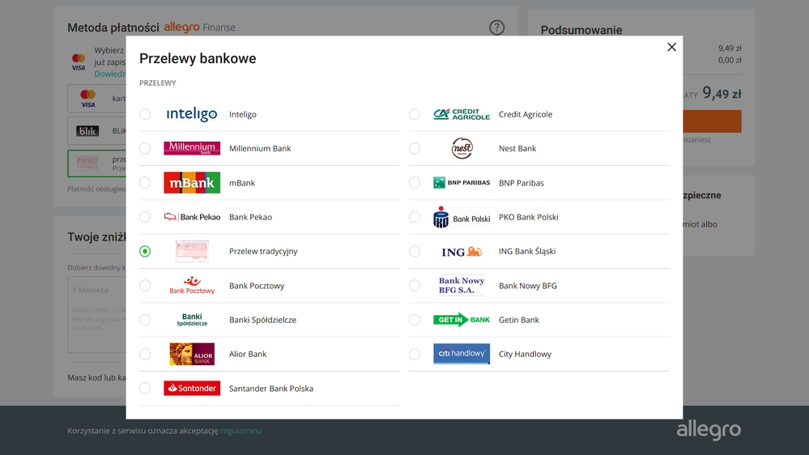Click the Przelew tradycyjny form icon
The height and width of the screenshot is (455, 809).
point(191,251)
